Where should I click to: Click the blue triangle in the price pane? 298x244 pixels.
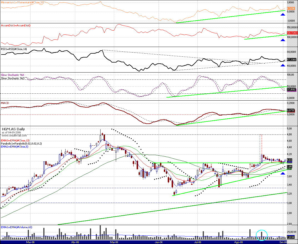point(283,173)
